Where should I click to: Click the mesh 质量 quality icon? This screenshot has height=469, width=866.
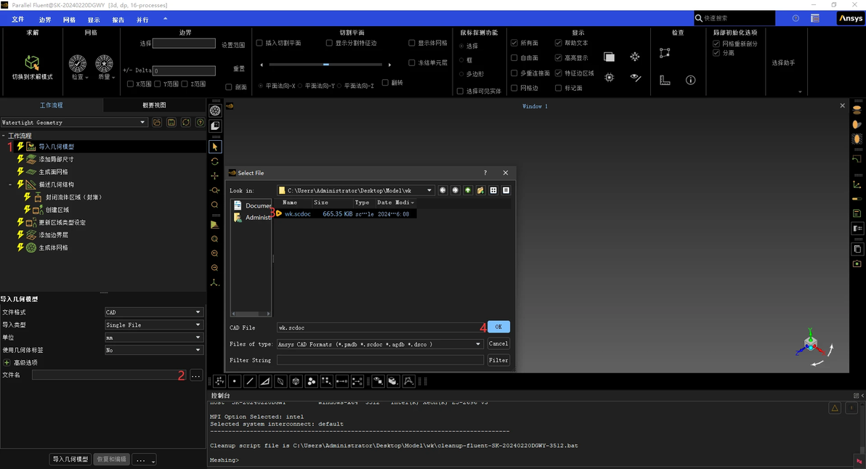(x=104, y=63)
